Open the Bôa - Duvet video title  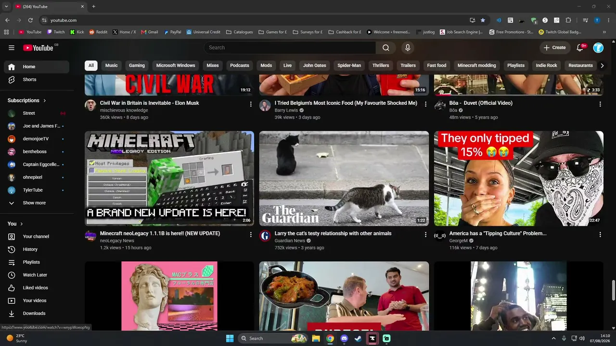tap(481, 103)
